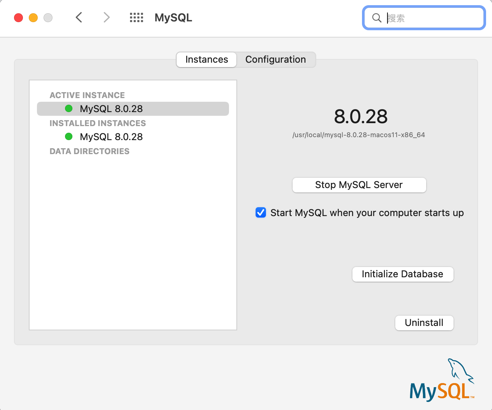492x410 pixels.
Task: Click the MySQL dolphin logo
Action: 442,380
